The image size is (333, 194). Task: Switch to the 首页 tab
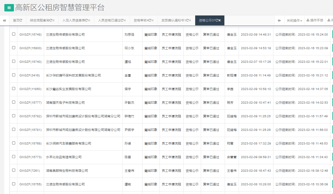(x=16, y=20)
